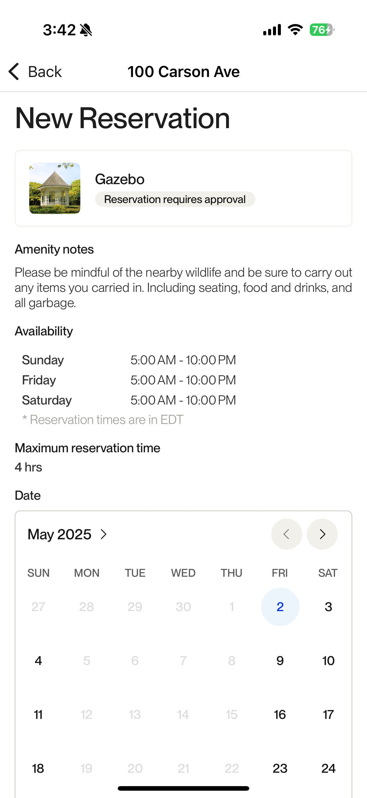Go to previous month with left arrow
This screenshot has width=367, height=798.
[x=286, y=534]
